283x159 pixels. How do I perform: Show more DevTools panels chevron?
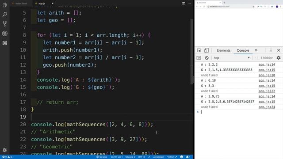[256, 50]
